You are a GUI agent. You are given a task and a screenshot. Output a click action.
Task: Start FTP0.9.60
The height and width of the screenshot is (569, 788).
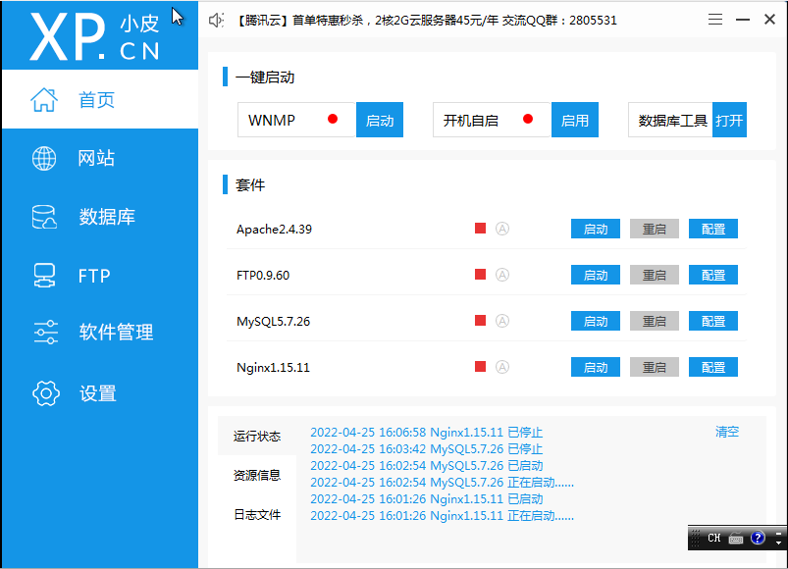[x=596, y=276]
